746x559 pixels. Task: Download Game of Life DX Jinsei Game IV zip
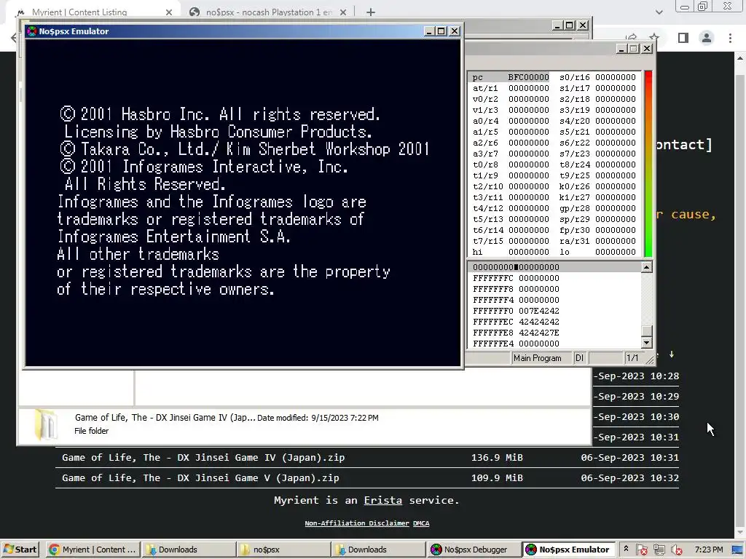pyautogui.click(x=203, y=457)
